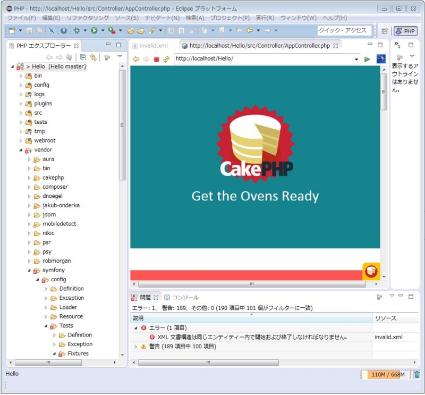Open the Problems view menu triangle
The width and height of the screenshot is (425, 395).
click(x=392, y=296)
